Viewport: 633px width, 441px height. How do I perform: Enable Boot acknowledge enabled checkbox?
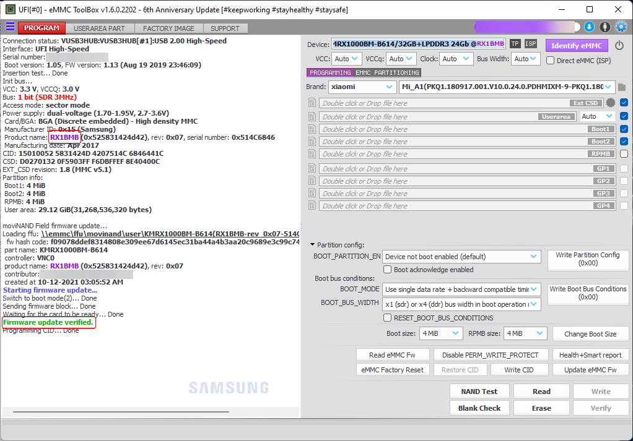pyautogui.click(x=387, y=269)
